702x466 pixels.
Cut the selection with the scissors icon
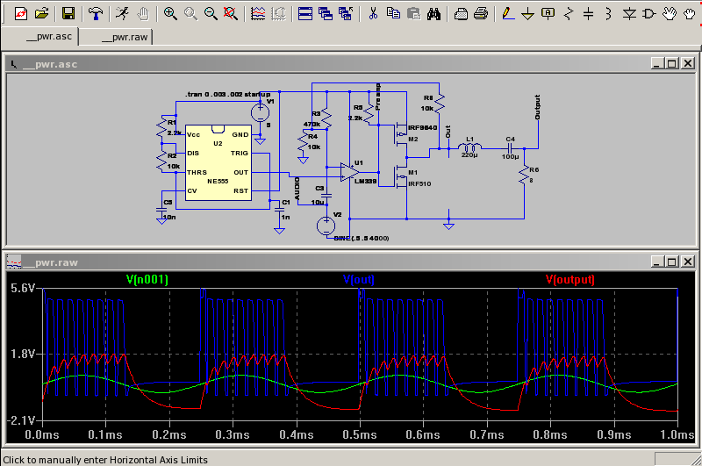click(373, 14)
